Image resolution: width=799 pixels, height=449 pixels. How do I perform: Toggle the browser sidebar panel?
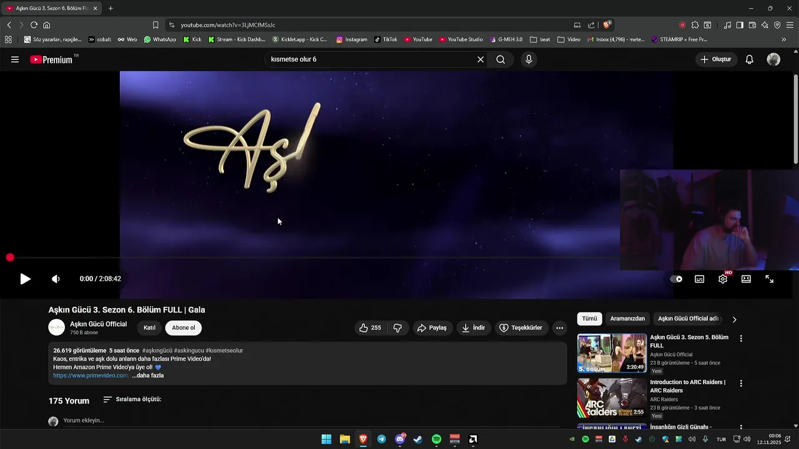pyautogui.click(x=740, y=25)
